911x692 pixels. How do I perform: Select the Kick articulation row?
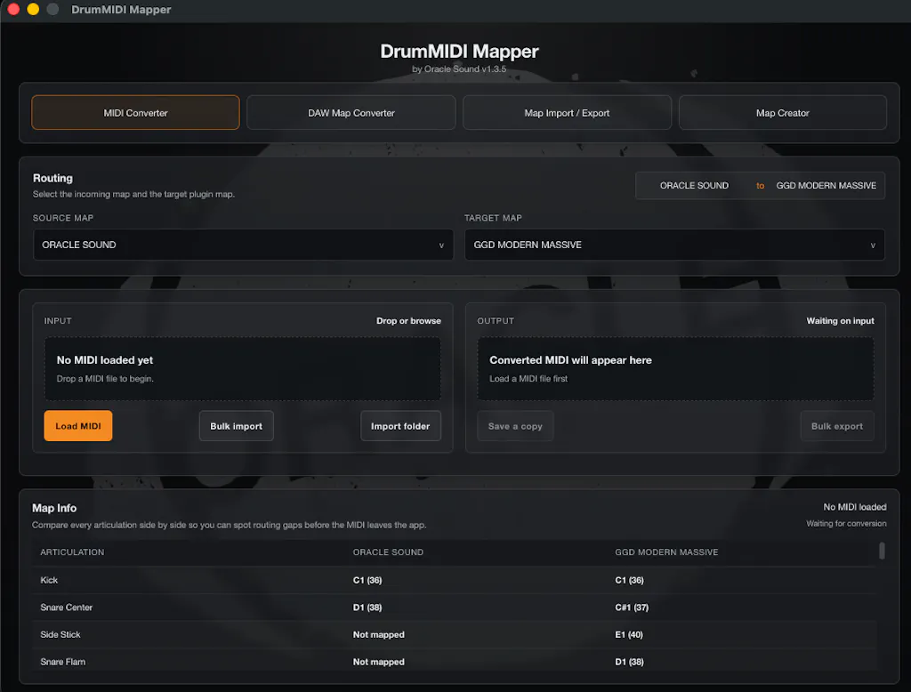(455, 580)
